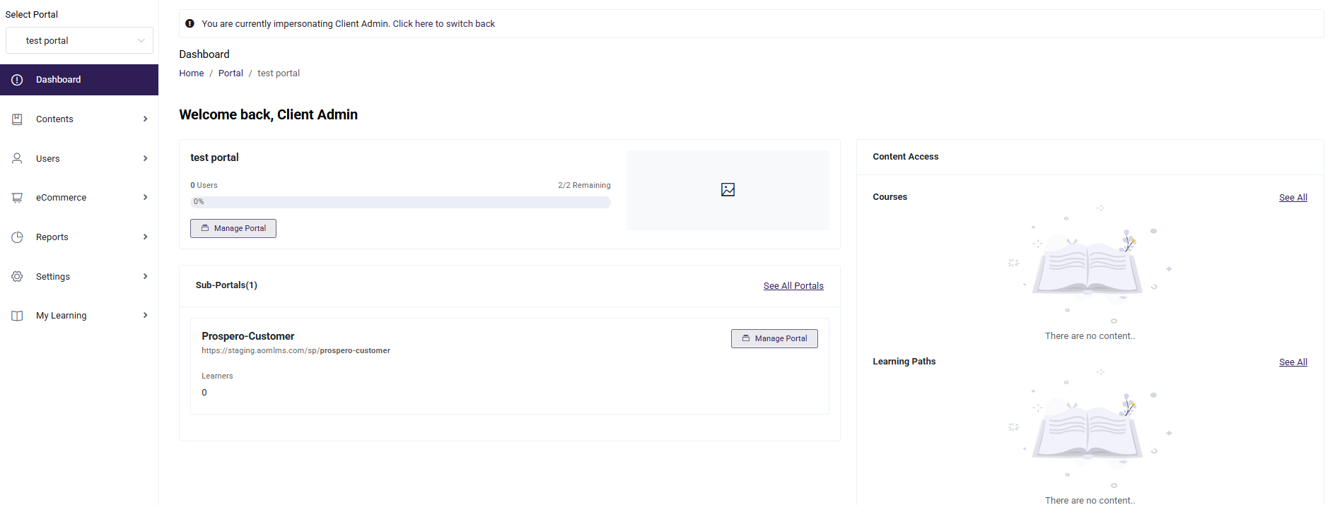Viewport: 1330px width, 505px height.
Task: Open the Settings menu item
Action: coord(79,276)
